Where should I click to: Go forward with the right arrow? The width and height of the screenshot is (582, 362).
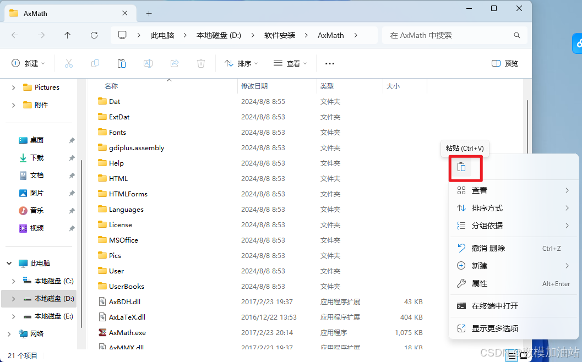coord(41,35)
